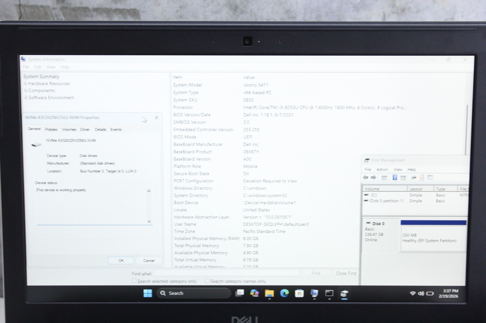486x323 pixels.
Task: Open Task View from the taskbar
Action: pyautogui.click(x=240, y=293)
